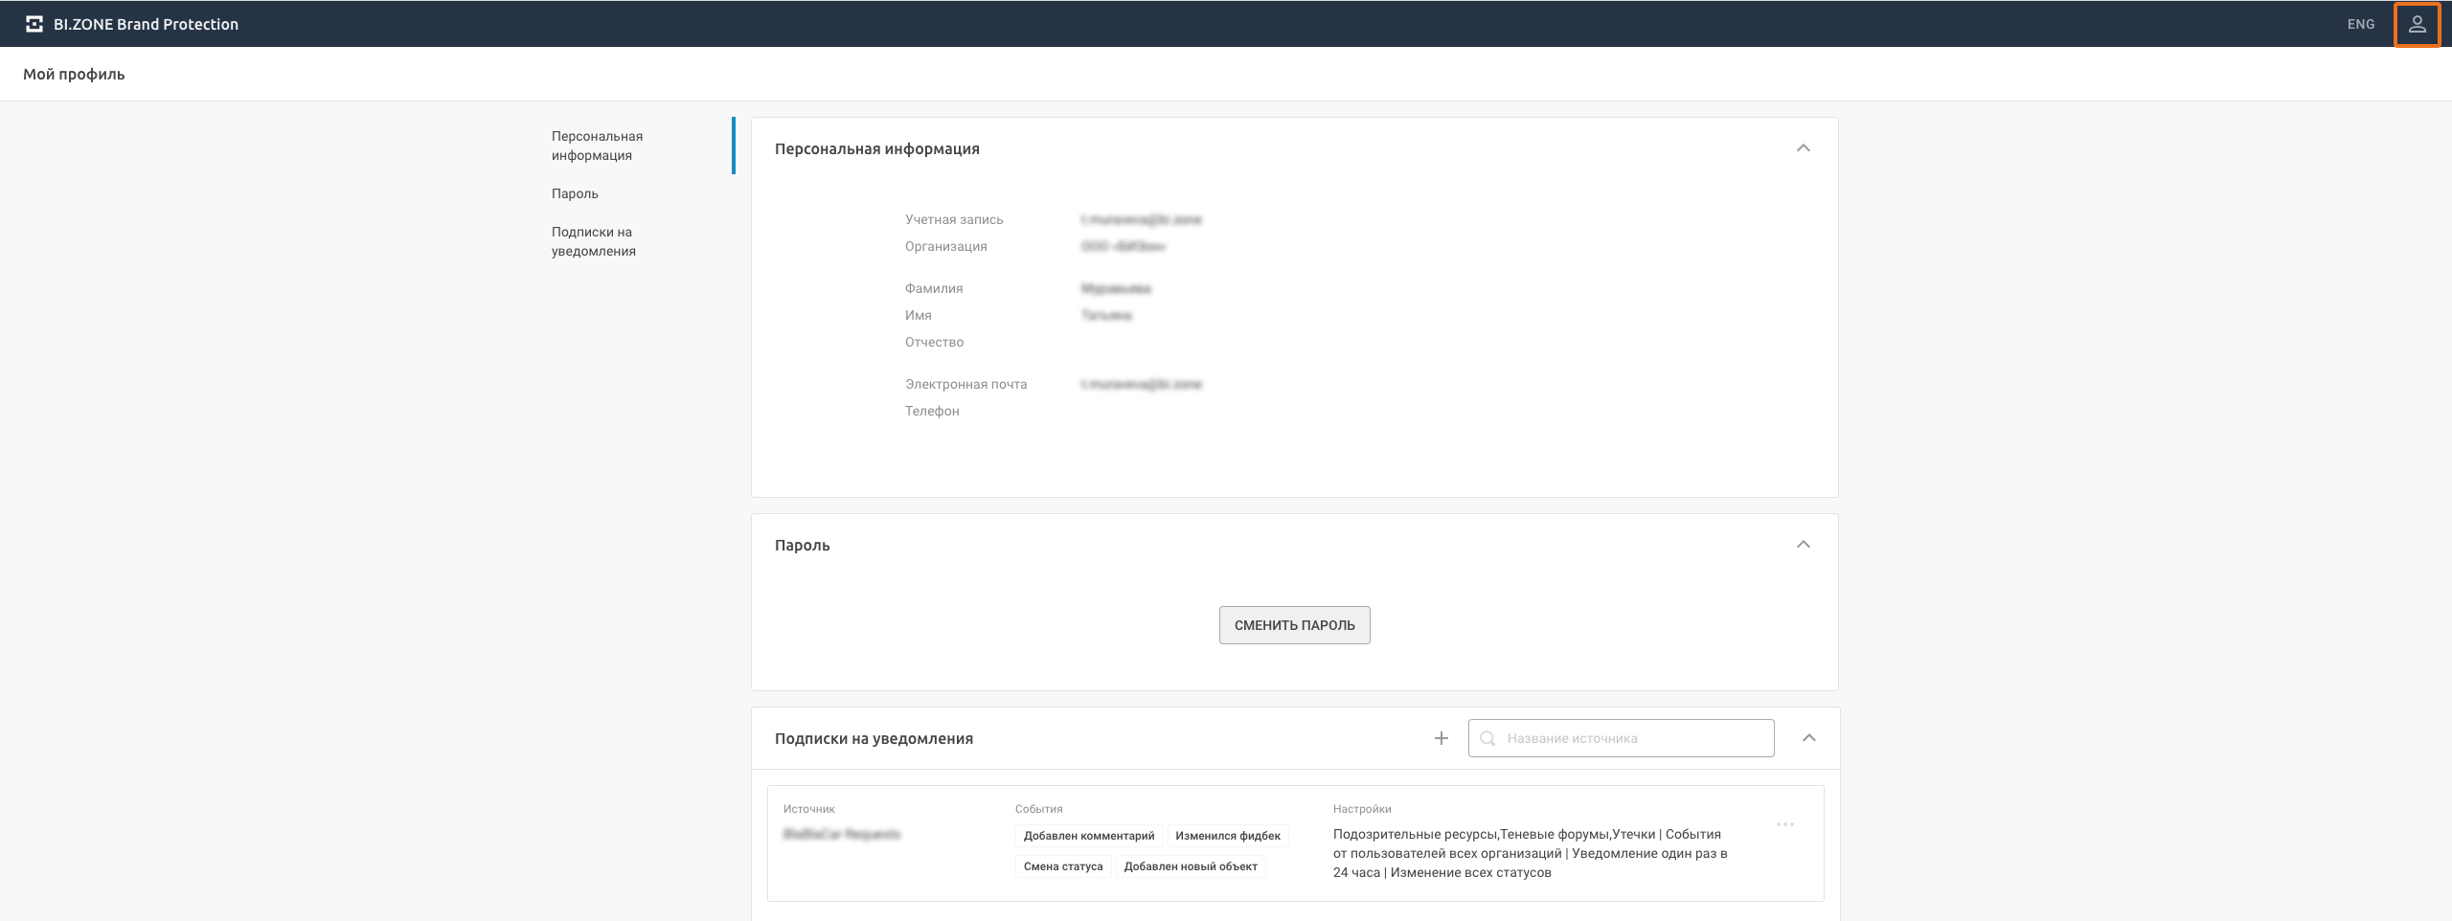The height and width of the screenshot is (921, 2452).
Task: Collapse the Подписки на уведомления section
Action: (x=1809, y=738)
